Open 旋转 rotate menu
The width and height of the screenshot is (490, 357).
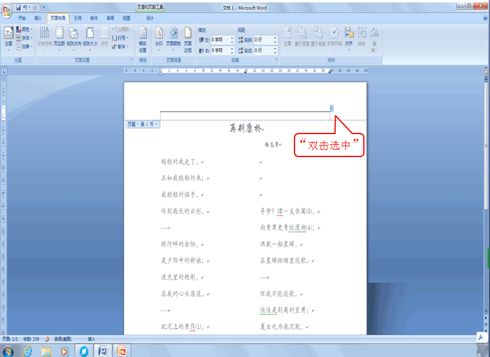(374, 40)
